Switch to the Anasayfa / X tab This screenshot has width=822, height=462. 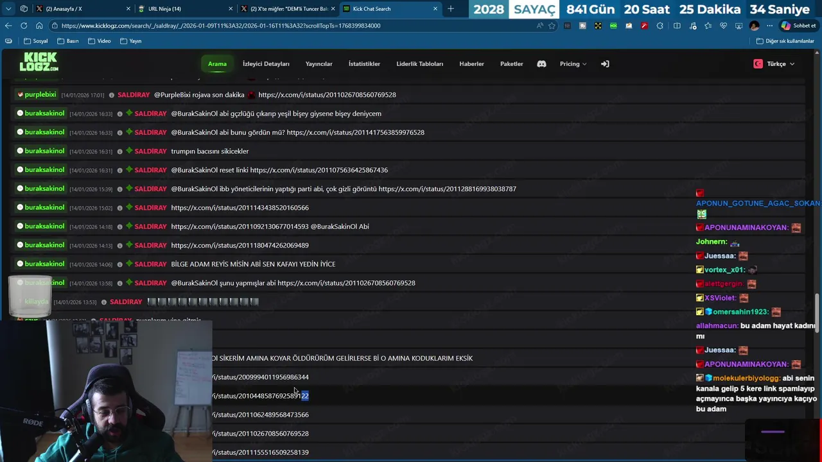point(82,9)
